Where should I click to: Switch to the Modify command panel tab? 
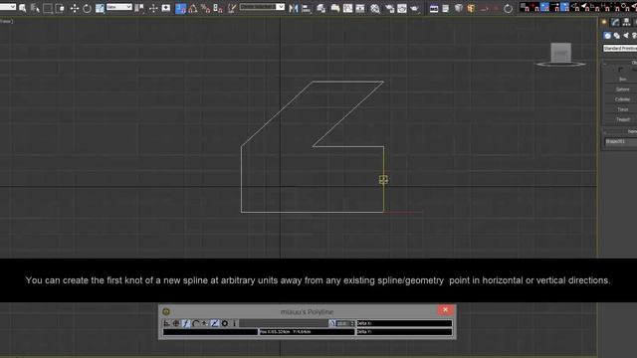pos(616,22)
